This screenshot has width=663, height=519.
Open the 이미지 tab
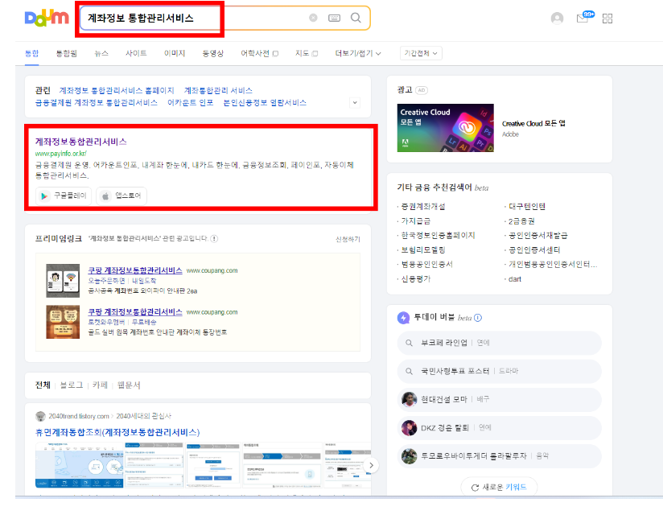click(x=175, y=53)
